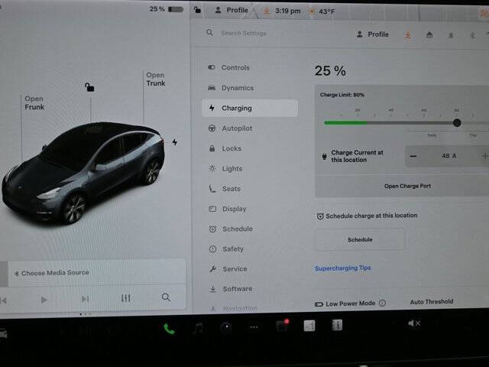Click Open Charge Port button
Viewport: 489px width, 367px height.
click(407, 186)
